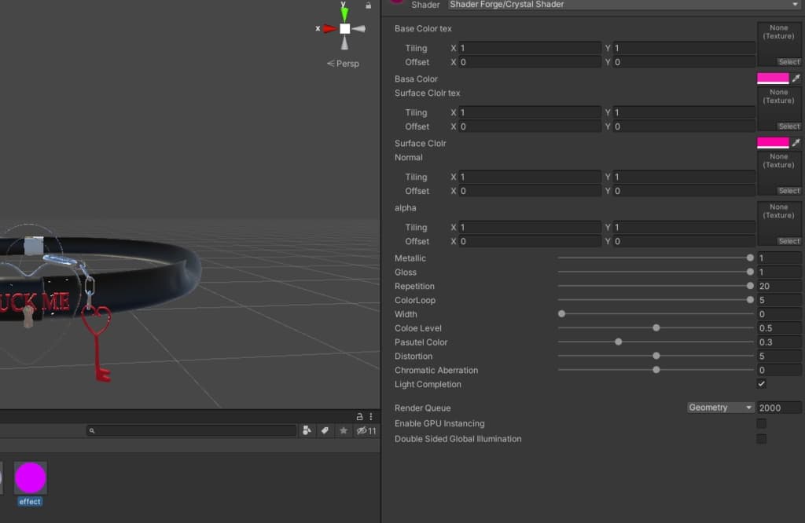Uncheck the Light Completion checkbox
Viewport: 805px width, 523px height.
[x=761, y=384]
